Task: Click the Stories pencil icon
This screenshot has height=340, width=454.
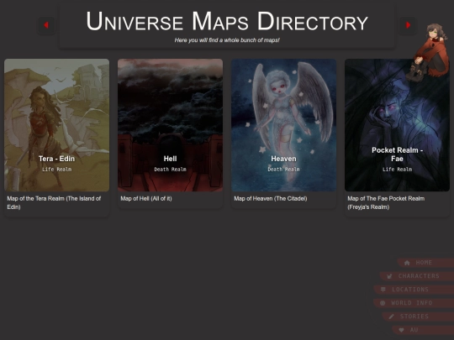Action: 391,316
